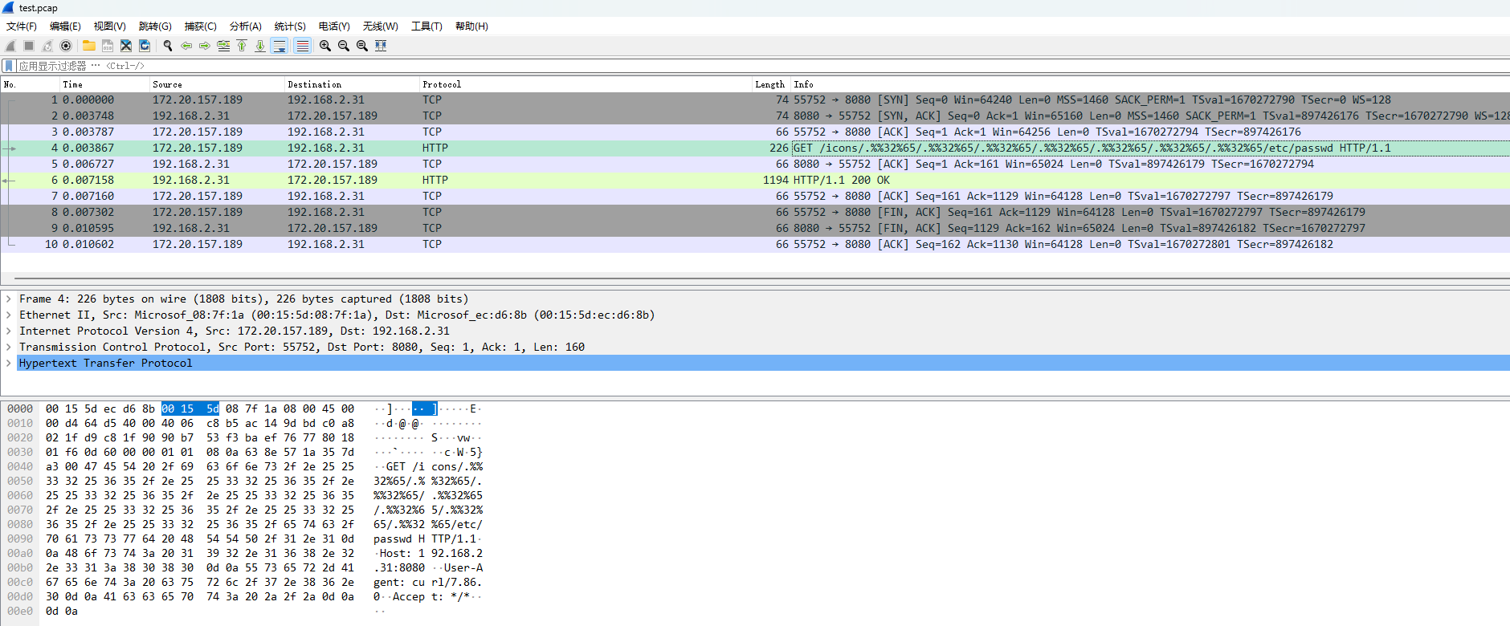The image size is (1510, 626).
Task: Zoom in on packet text
Action: coord(325,46)
